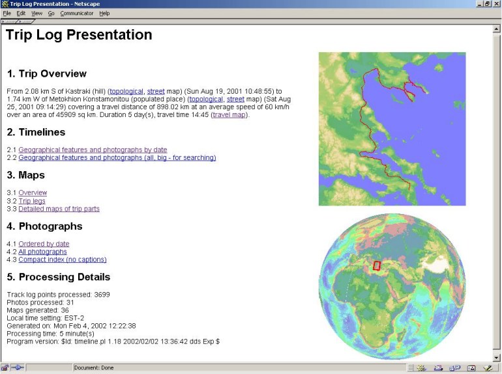Screen dimensions: 502x374
Task: Open topological link after Metokhion Konstamonitou
Action: coord(206,100)
